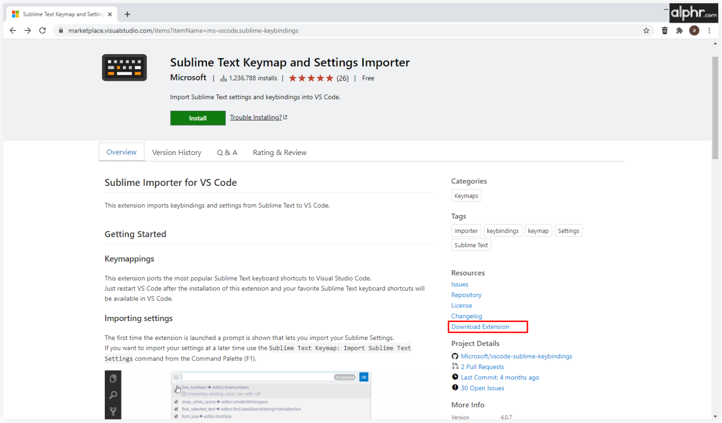Screen dimensions: 722x423
Task: Click the site security lock icon
Action: coord(61,31)
